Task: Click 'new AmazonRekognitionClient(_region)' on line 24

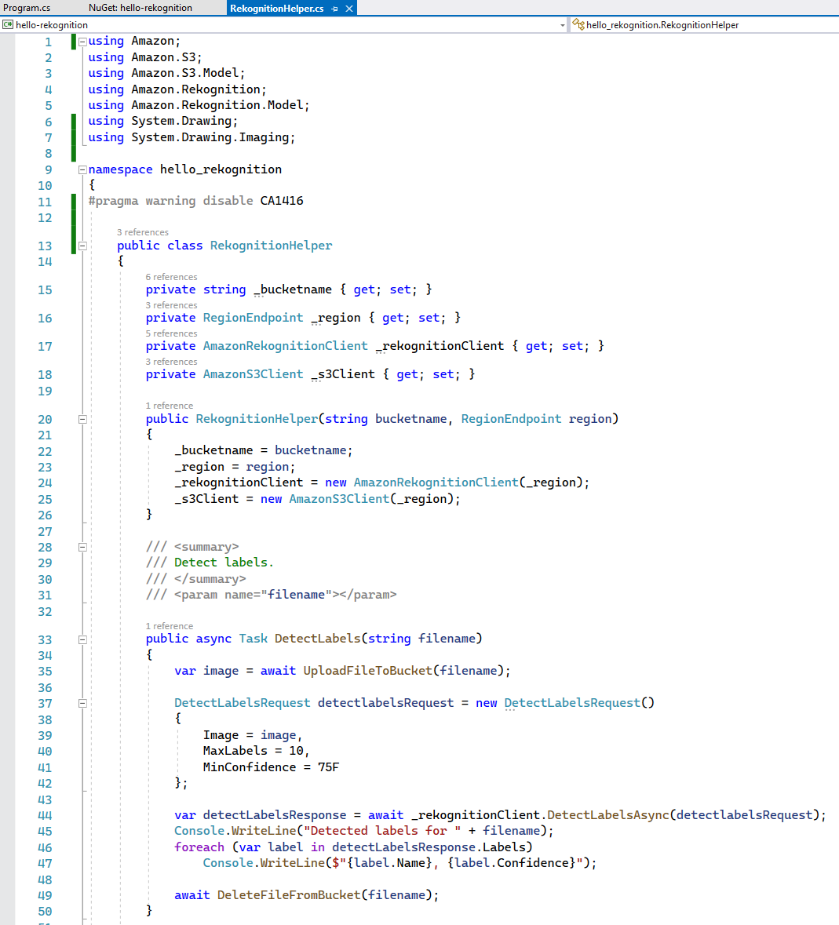Action: (454, 483)
